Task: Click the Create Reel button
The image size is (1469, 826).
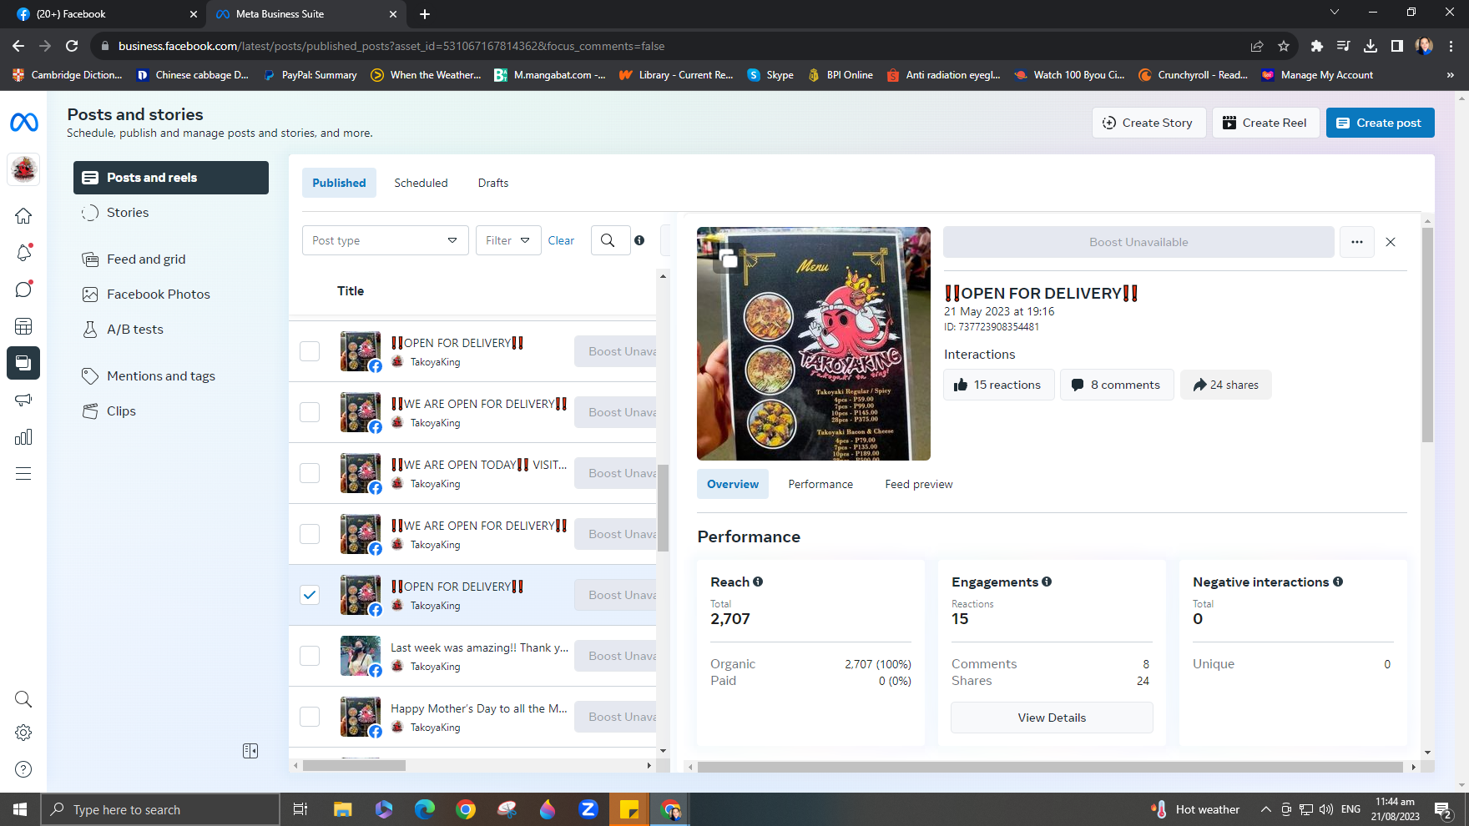Action: [1265, 123]
